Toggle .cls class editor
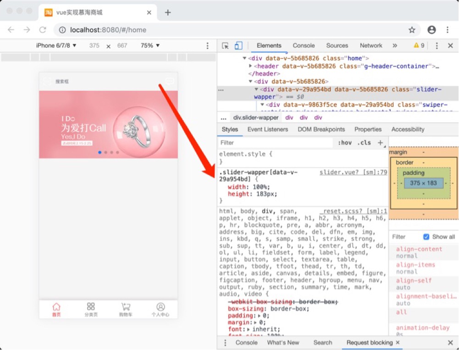This screenshot has width=459, height=350. tap(364, 143)
